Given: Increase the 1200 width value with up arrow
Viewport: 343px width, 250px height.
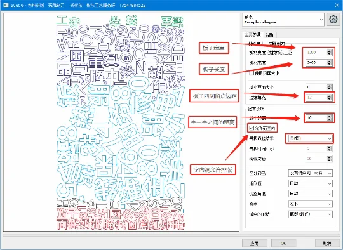Looking at the screenshot, I should (x=330, y=51).
